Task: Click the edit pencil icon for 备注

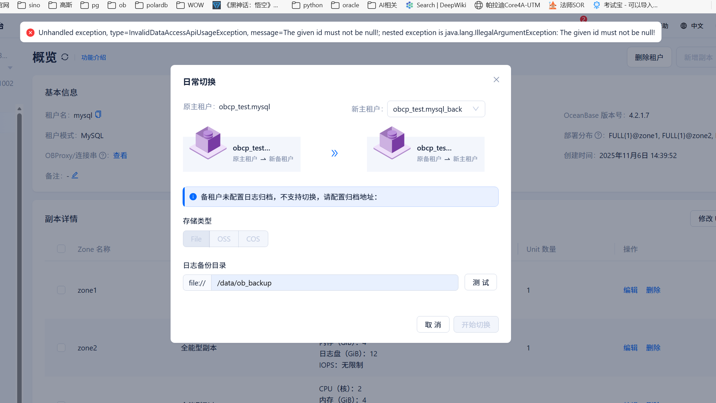Action: coord(75,175)
